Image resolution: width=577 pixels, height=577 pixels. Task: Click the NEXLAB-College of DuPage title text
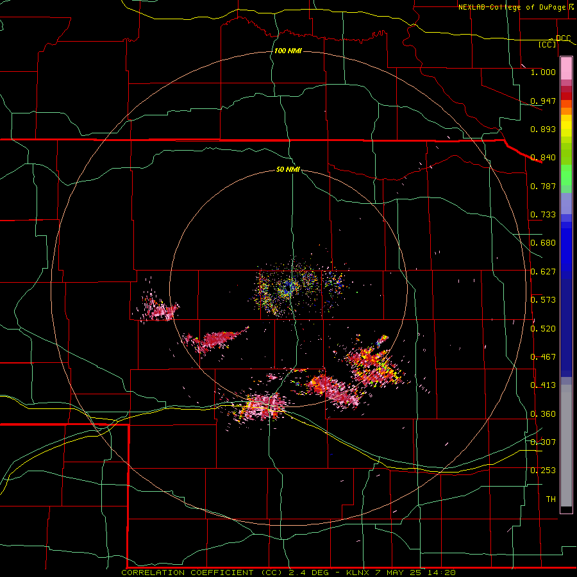[x=512, y=7]
